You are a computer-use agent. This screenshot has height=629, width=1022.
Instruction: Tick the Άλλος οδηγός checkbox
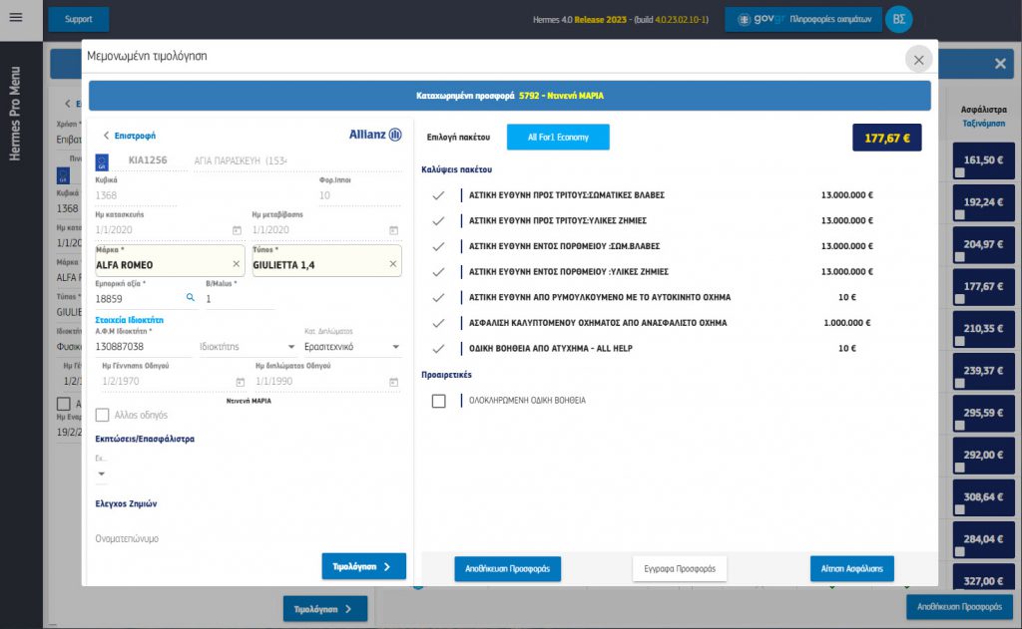click(x=103, y=415)
